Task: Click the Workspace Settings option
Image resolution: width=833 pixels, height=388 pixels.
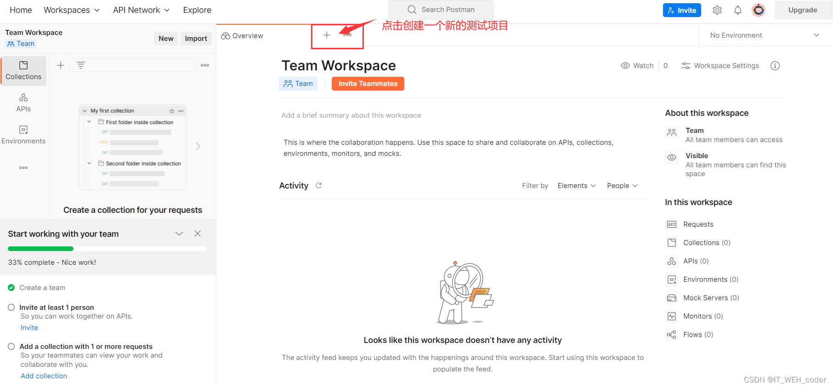Action: [720, 66]
